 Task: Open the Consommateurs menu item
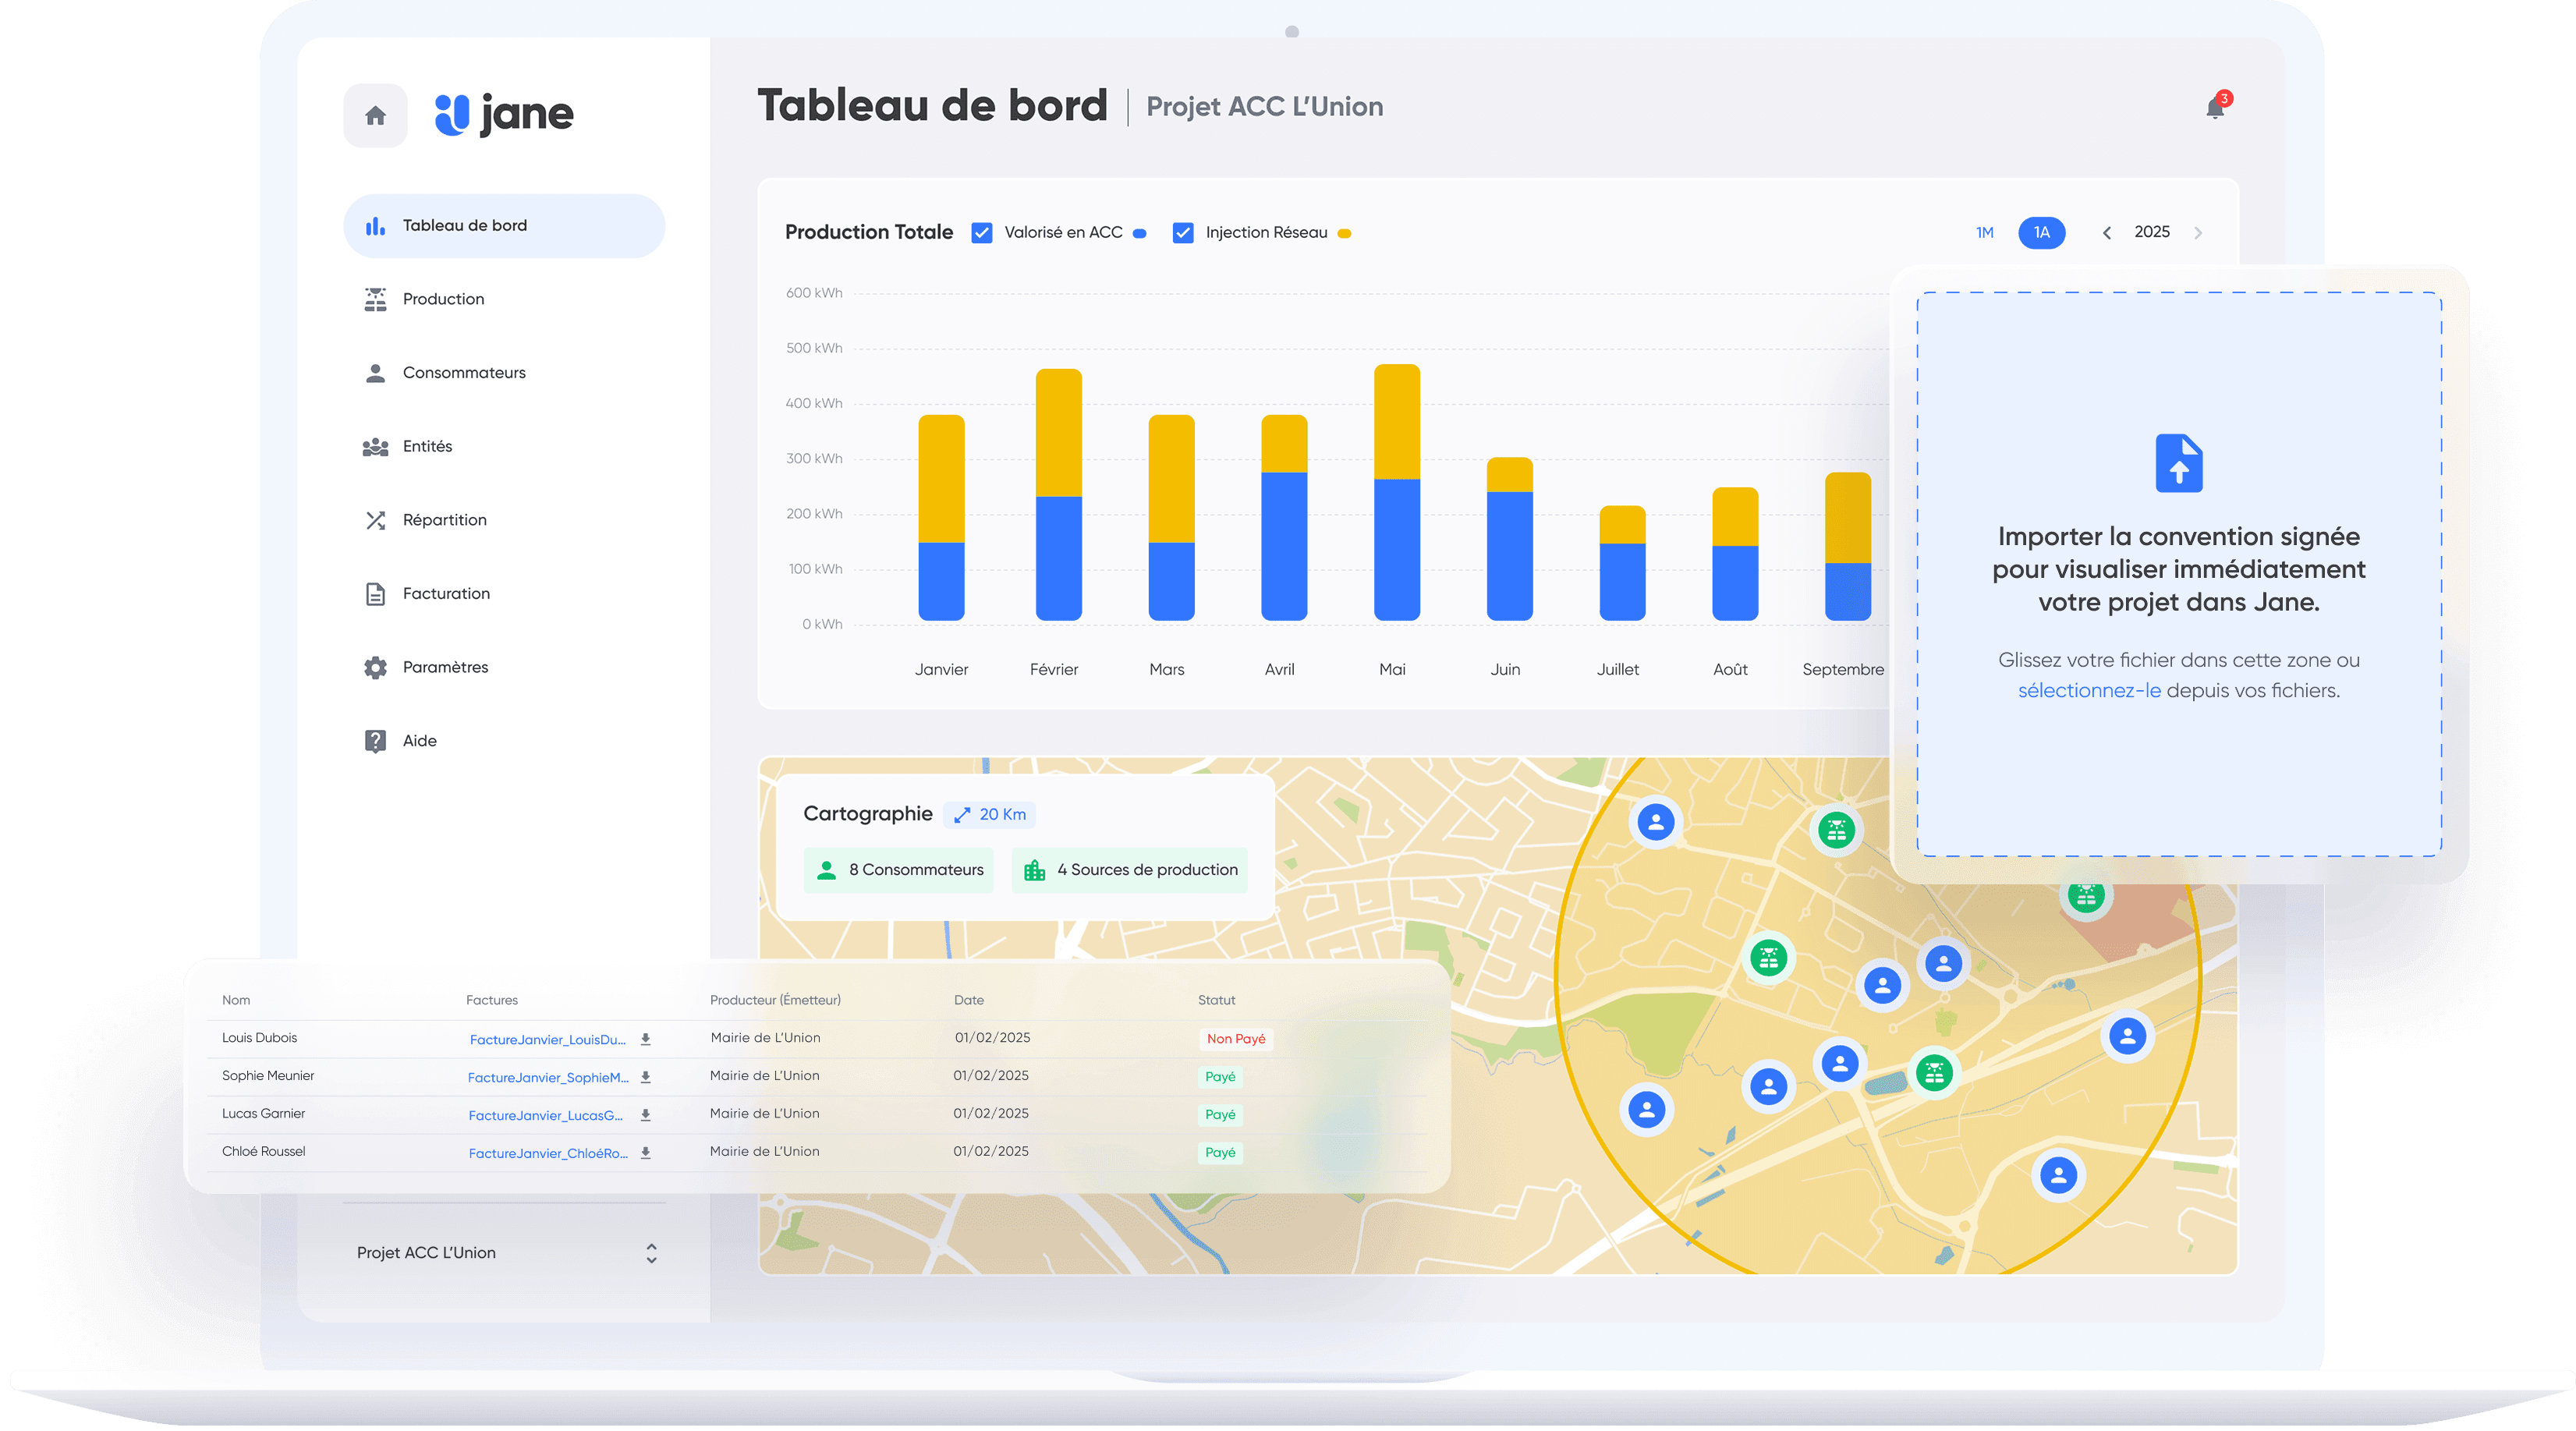[x=464, y=373]
